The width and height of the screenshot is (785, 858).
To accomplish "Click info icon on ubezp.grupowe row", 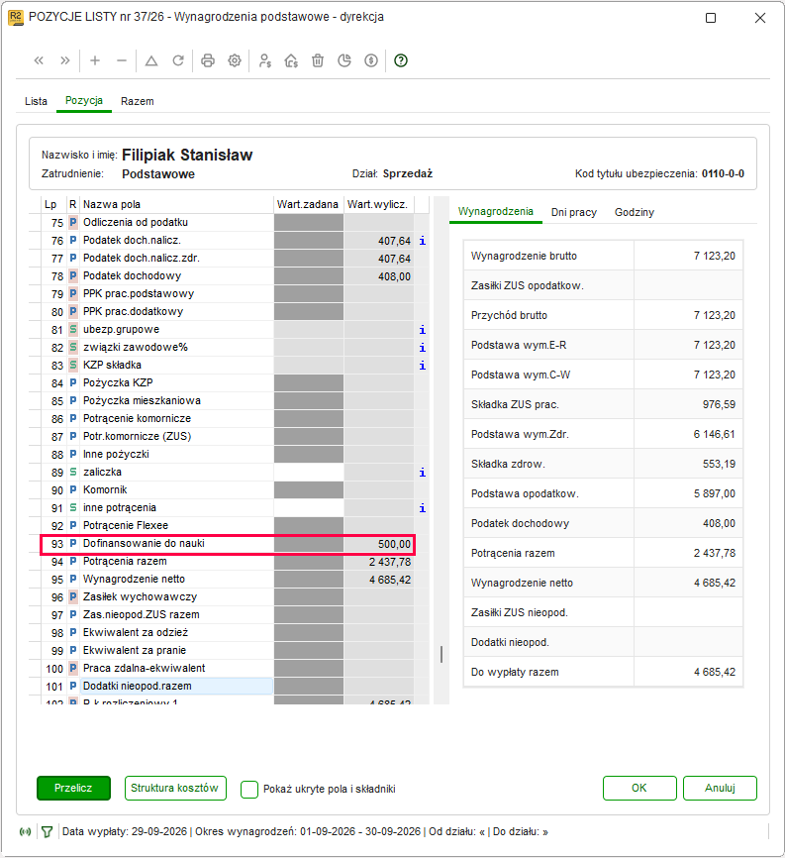I will coord(422,330).
